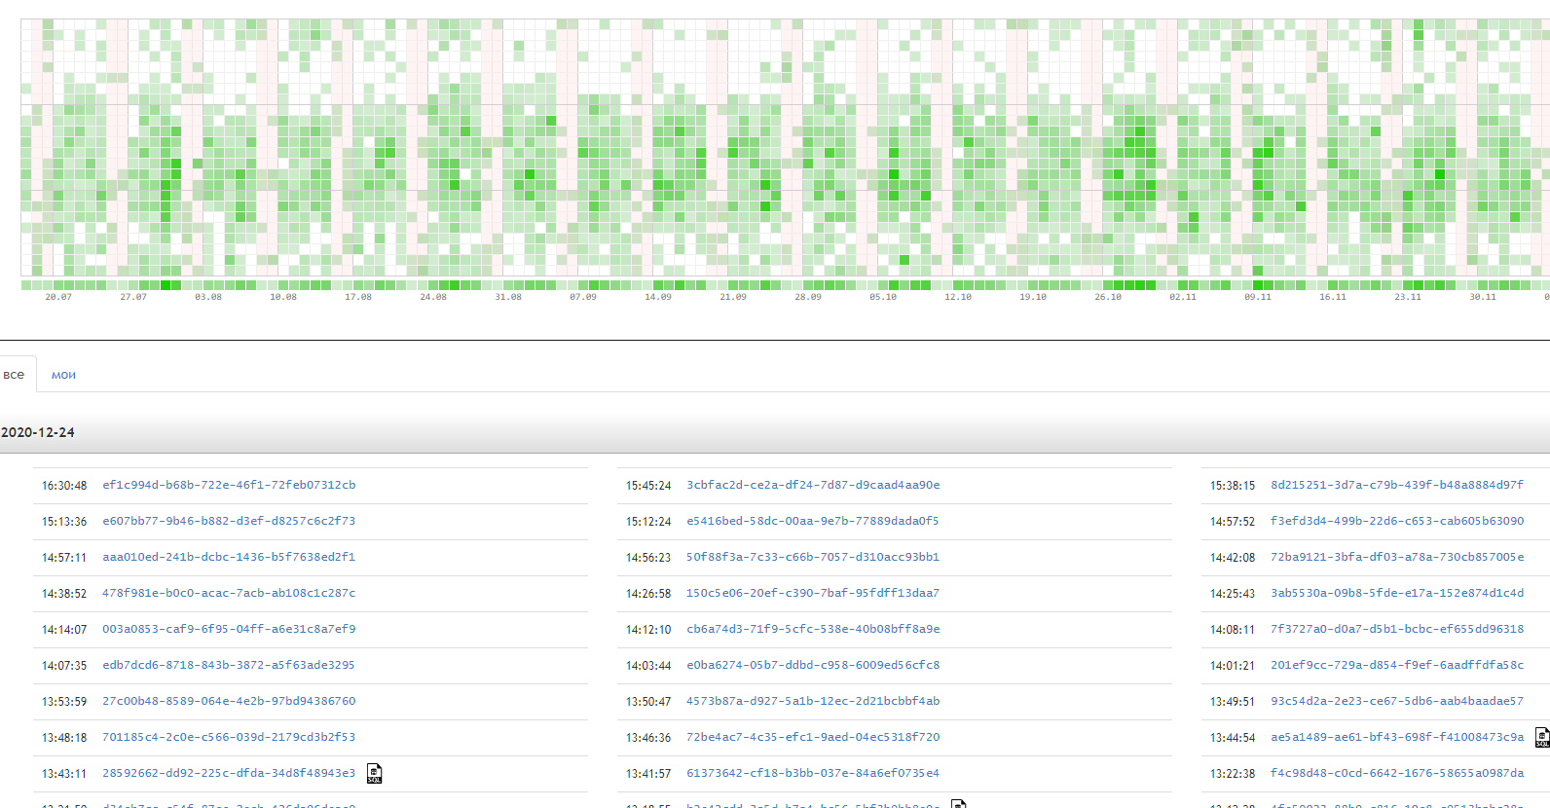Open link 3cbfac2d-ce2a-df24-7d87-d9caad4aa90e
Viewport: 1550px width, 808px height.
click(813, 485)
